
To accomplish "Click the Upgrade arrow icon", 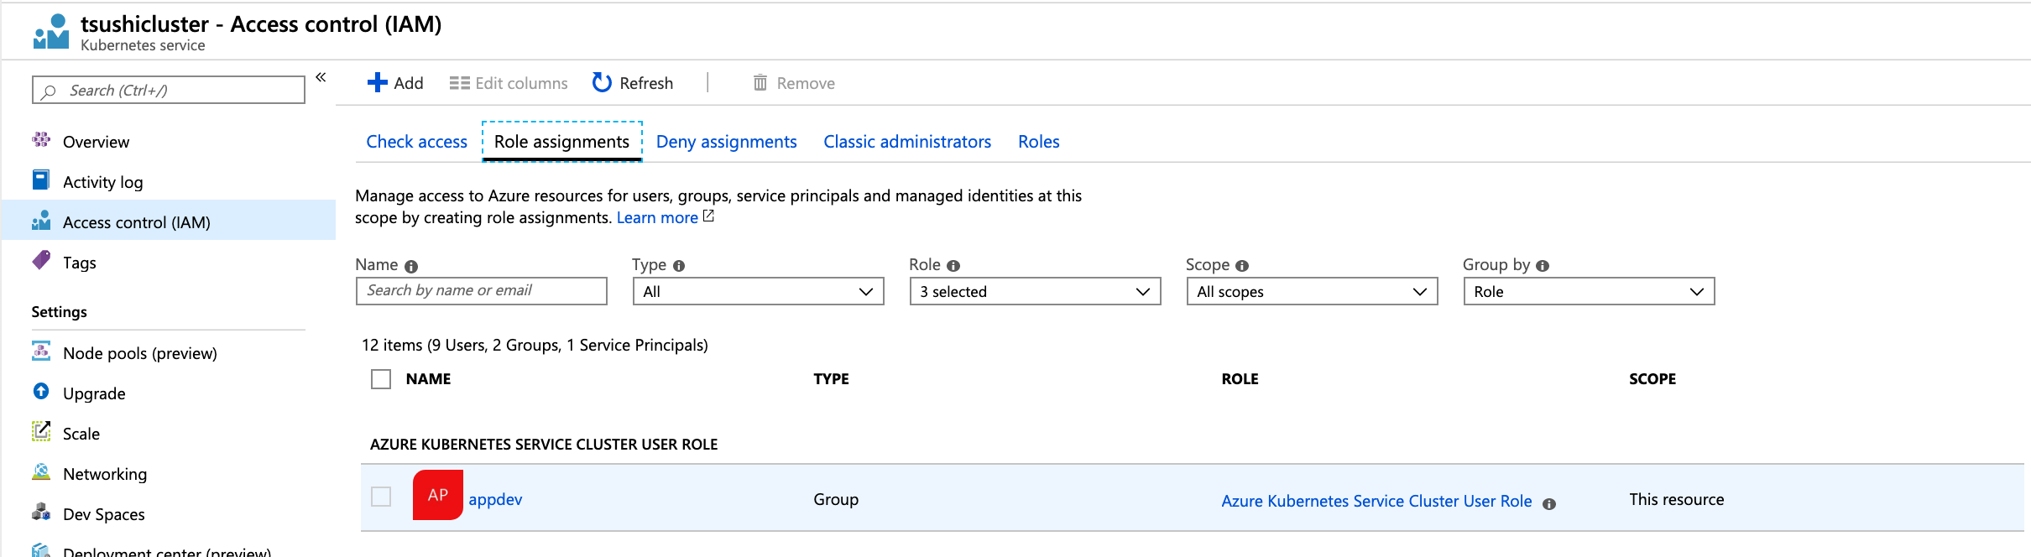I will pos(41,391).
